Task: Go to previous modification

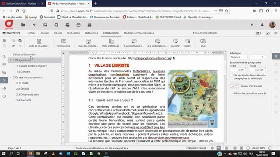Action: (134, 43)
